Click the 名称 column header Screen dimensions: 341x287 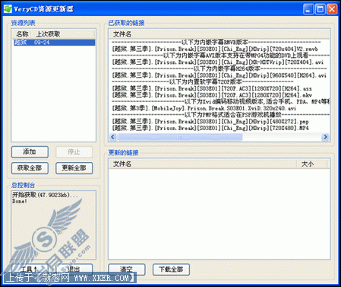pyautogui.click(x=22, y=34)
